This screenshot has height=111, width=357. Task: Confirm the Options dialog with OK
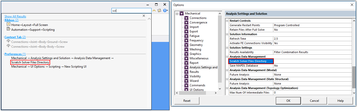[288, 101]
